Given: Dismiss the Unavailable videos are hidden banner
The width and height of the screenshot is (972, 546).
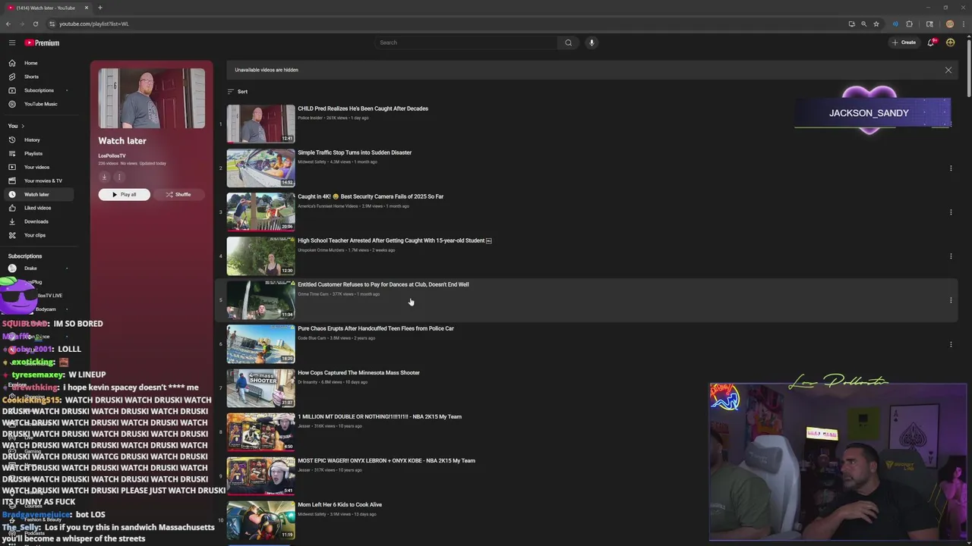Looking at the screenshot, I should 948,70.
